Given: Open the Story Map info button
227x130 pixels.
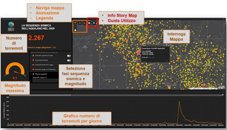Looking at the screenshot, I should tap(90, 23).
